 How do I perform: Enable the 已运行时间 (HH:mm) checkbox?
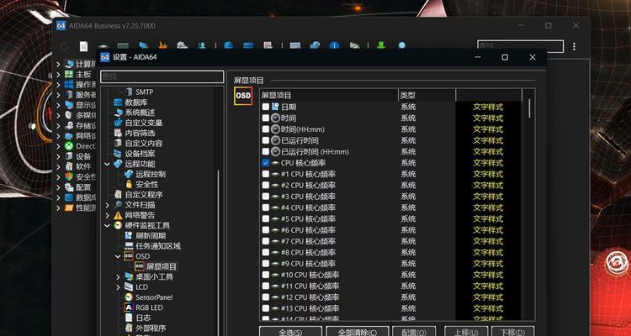pyautogui.click(x=266, y=152)
